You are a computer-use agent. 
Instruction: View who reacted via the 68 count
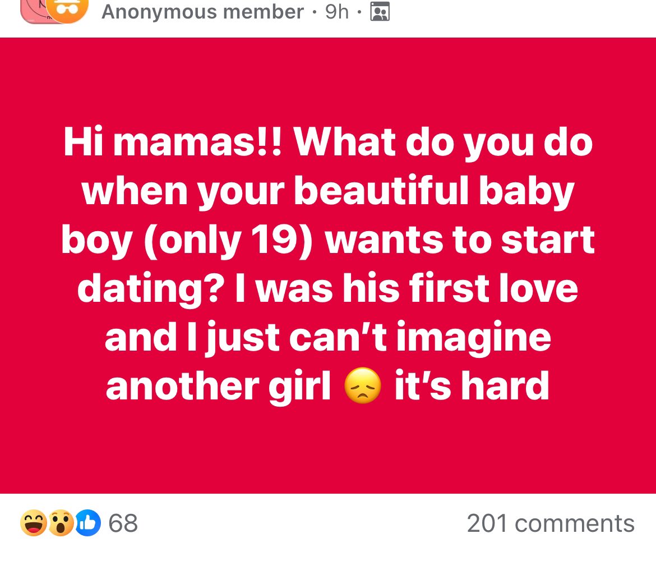[x=123, y=524]
